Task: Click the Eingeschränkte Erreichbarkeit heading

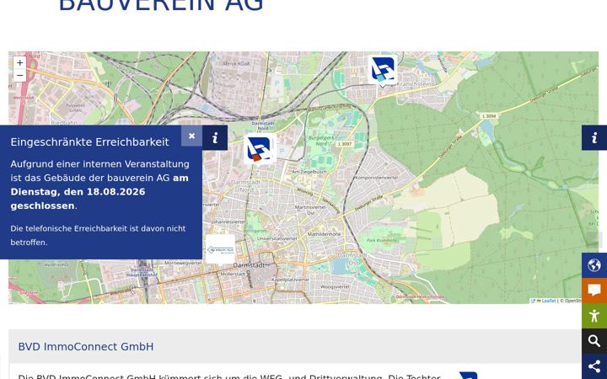Action: (89, 142)
